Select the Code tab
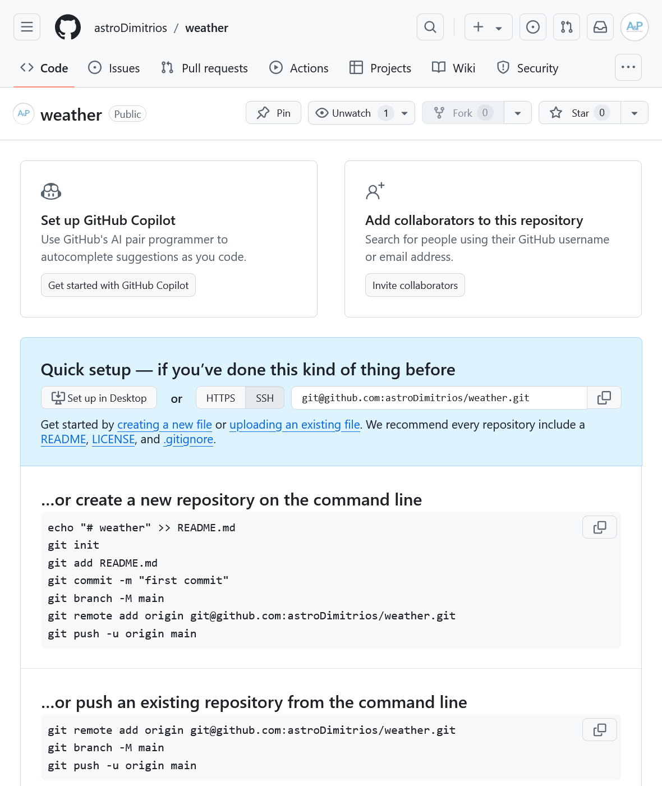The image size is (662, 786). click(x=44, y=68)
